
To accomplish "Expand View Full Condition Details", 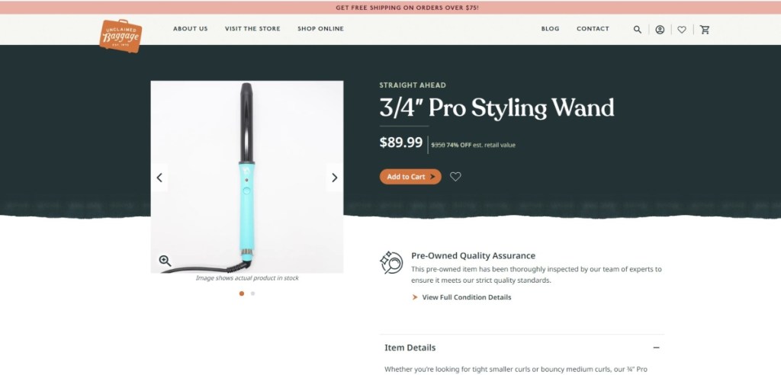I will point(466,297).
